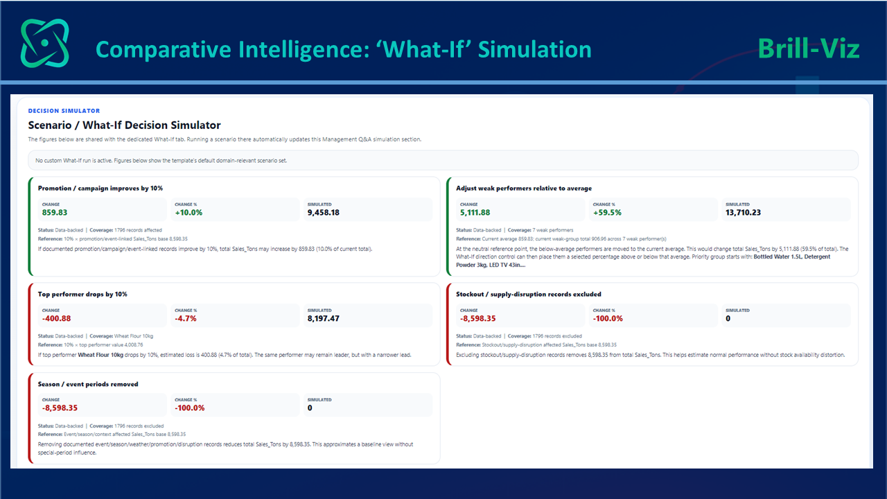Click the Scenario / What-If Decision Simulator heading
Viewport: 887px width, 499px height.
click(124, 125)
